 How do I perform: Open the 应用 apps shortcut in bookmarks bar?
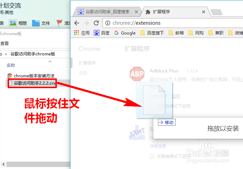[x=82, y=33]
